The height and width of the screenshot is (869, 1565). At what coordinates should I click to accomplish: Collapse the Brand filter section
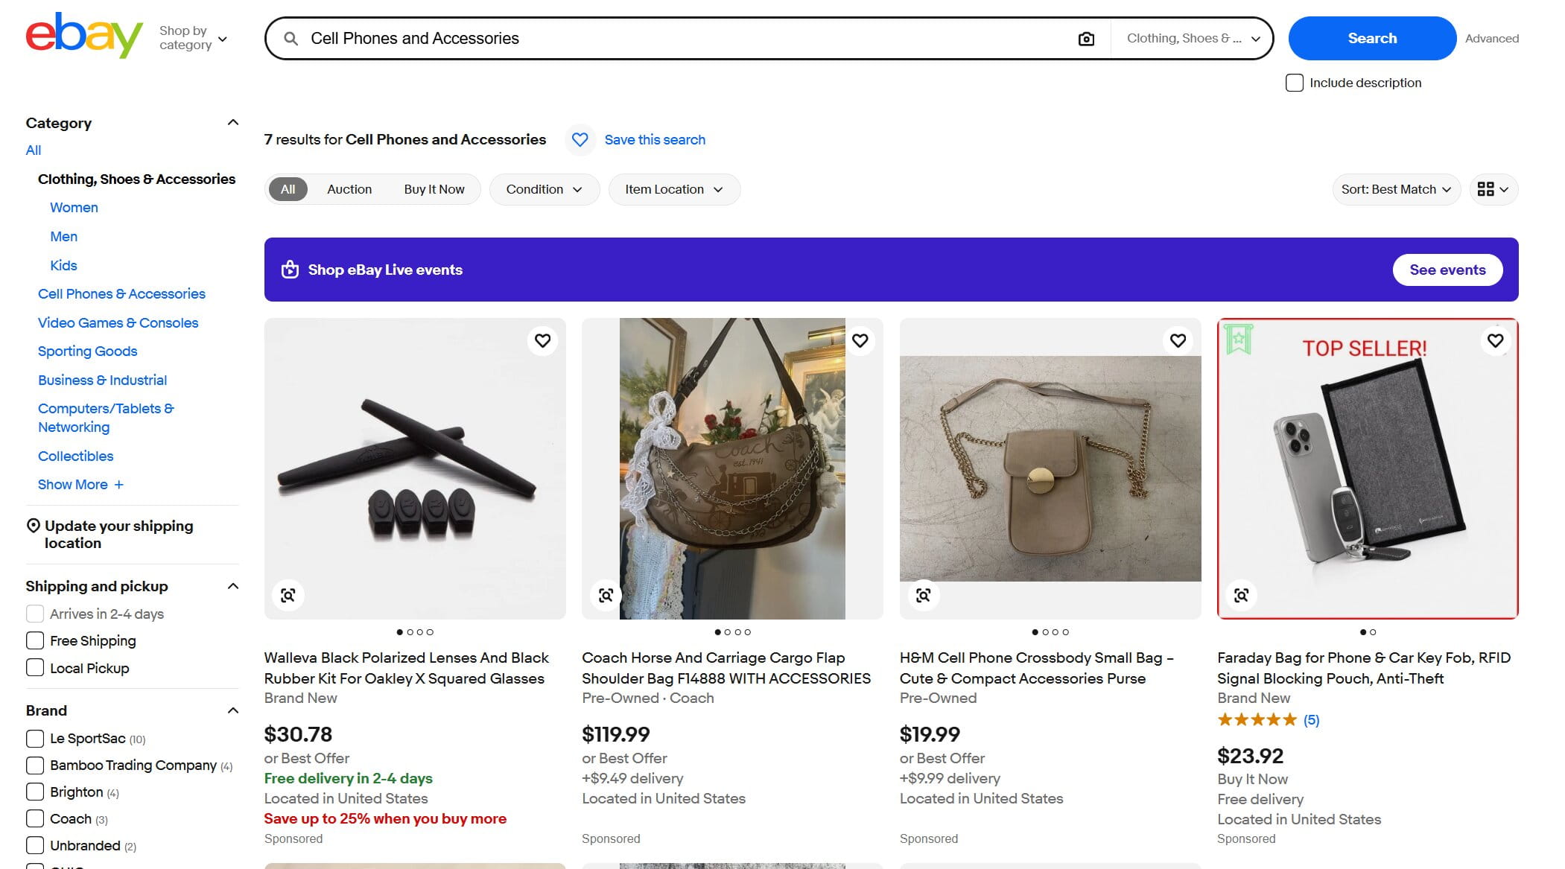pyautogui.click(x=233, y=710)
